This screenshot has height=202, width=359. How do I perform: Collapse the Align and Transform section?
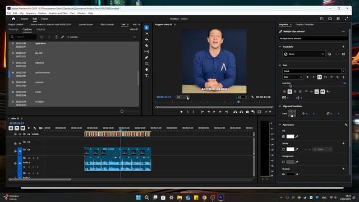(280, 106)
